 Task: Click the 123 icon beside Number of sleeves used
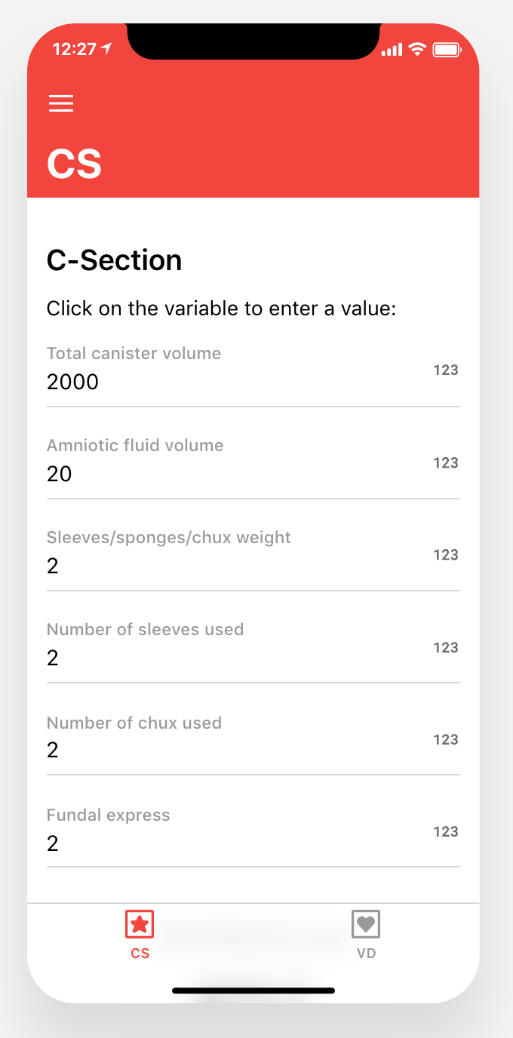446,647
